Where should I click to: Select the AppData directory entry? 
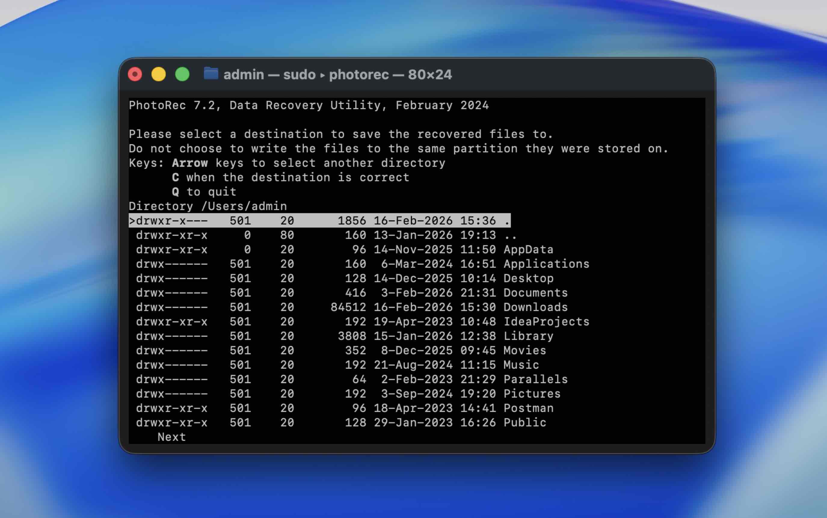(528, 250)
